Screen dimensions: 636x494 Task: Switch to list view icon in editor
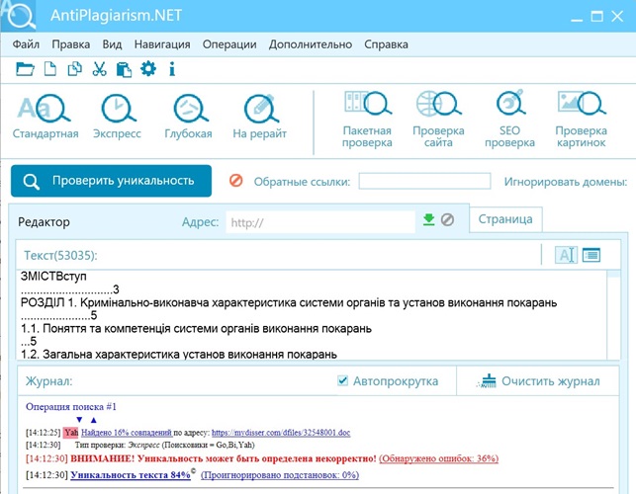(x=591, y=255)
